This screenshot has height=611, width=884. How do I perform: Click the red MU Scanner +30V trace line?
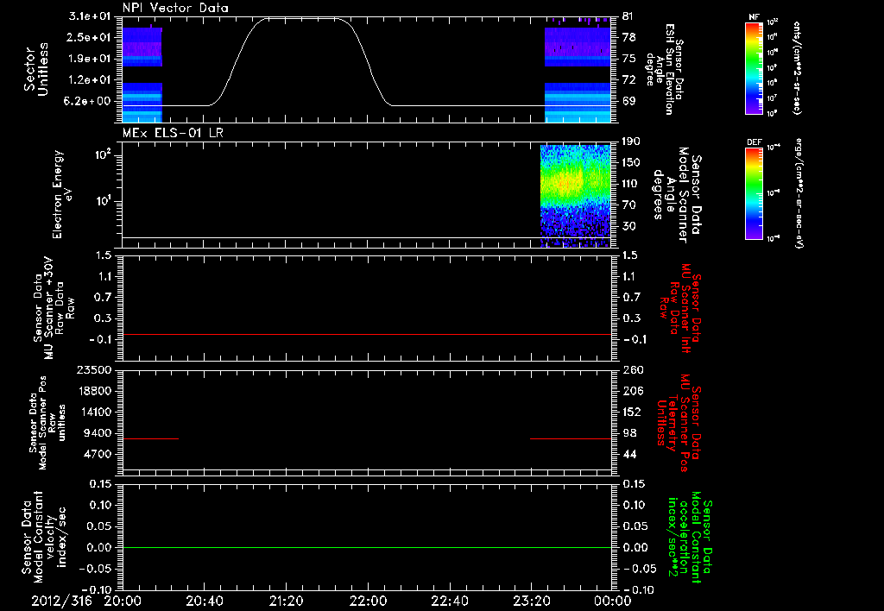pos(367,334)
